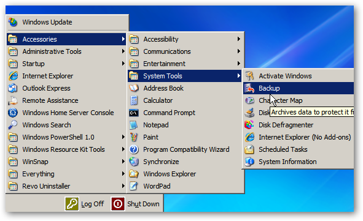Click the System Information icon
The height and width of the screenshot is (221, 363).
[249, 162]
